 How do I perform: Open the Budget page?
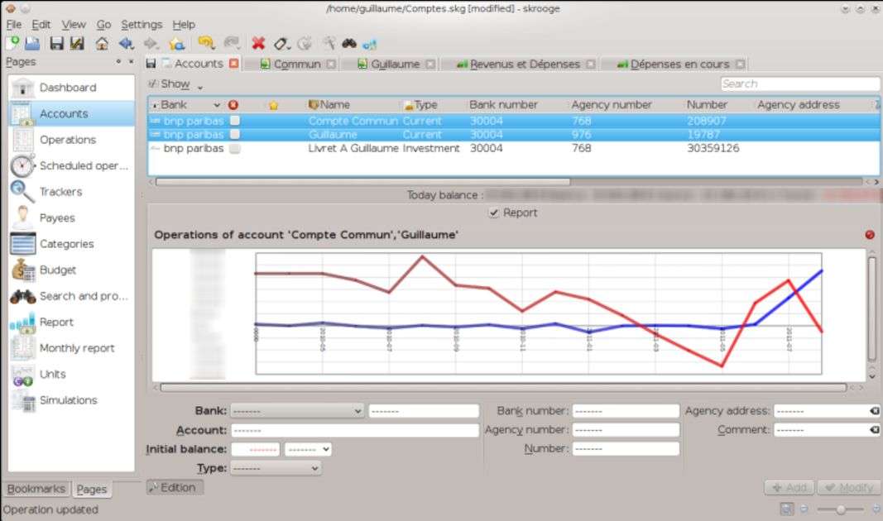coord(71,270)
